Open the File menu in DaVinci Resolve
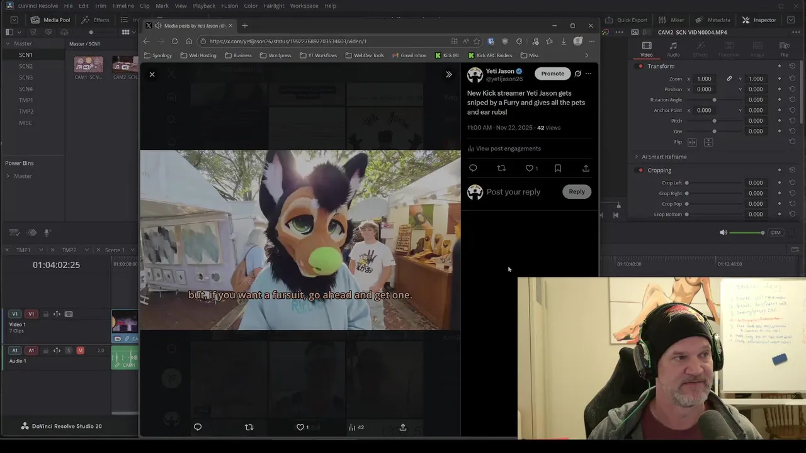Screen dimensions: 806x453 (68, 6)
